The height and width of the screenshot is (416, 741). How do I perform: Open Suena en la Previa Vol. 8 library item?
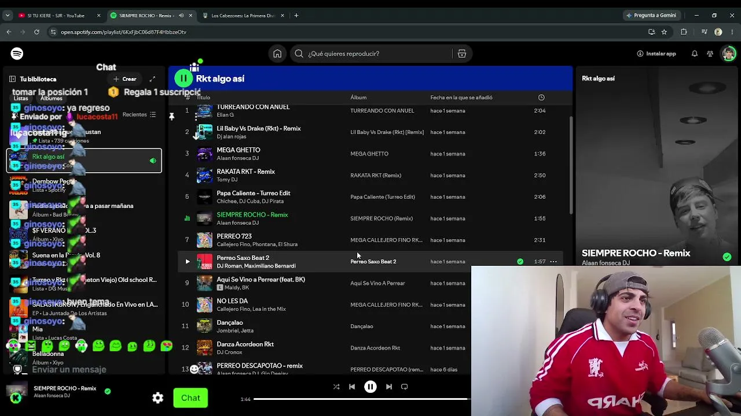tap(84, 259)
